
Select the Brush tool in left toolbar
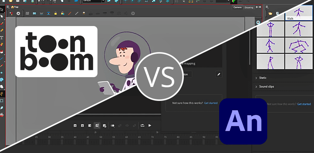pos(2,23)
